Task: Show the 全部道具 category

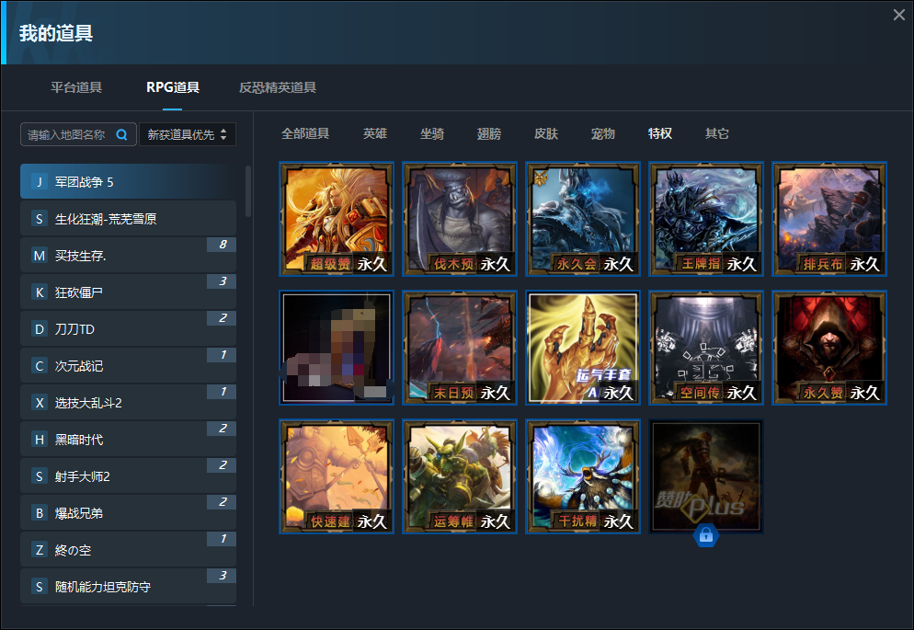Action: tap(305, 133)
